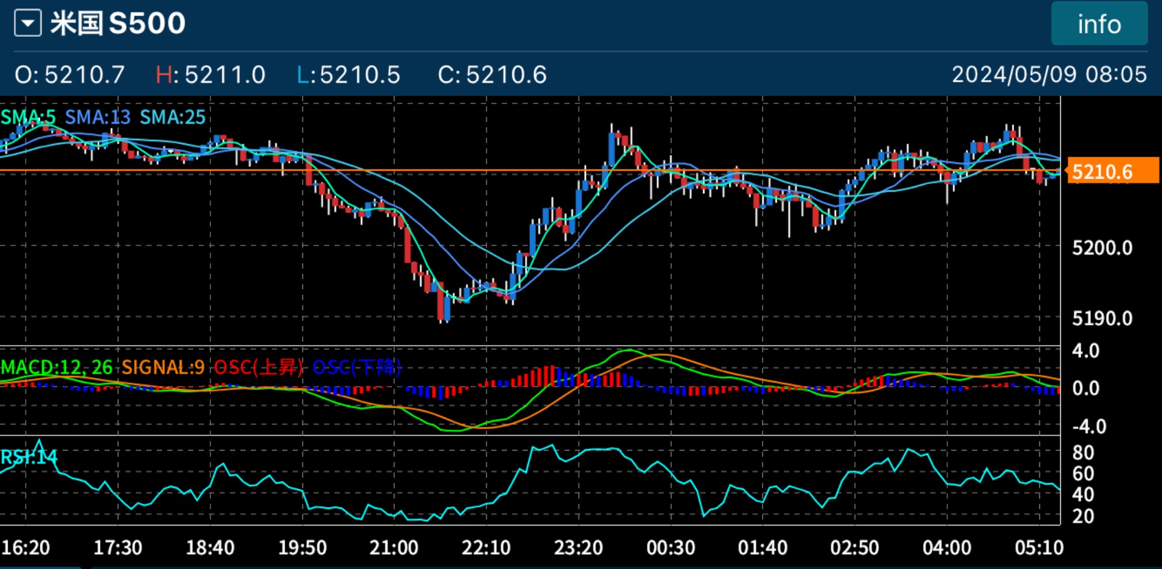Click the RSI:14 indicator label

point(29,457)
